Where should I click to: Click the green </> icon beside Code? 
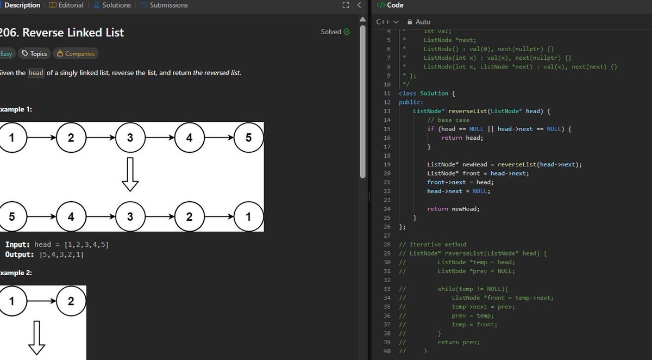click(380, 5)
